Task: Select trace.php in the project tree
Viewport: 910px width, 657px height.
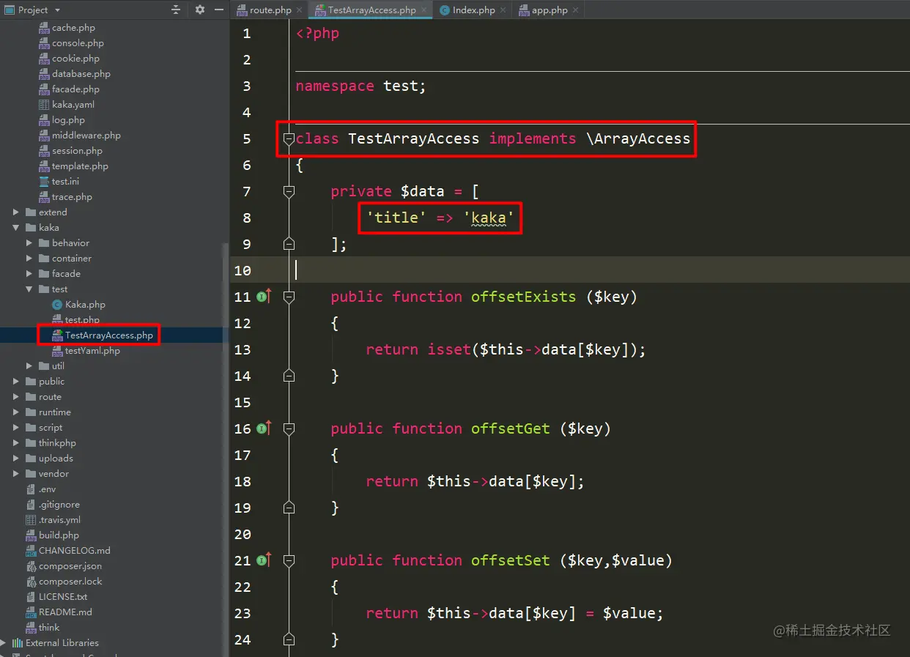Action: (x=72, y=196)
